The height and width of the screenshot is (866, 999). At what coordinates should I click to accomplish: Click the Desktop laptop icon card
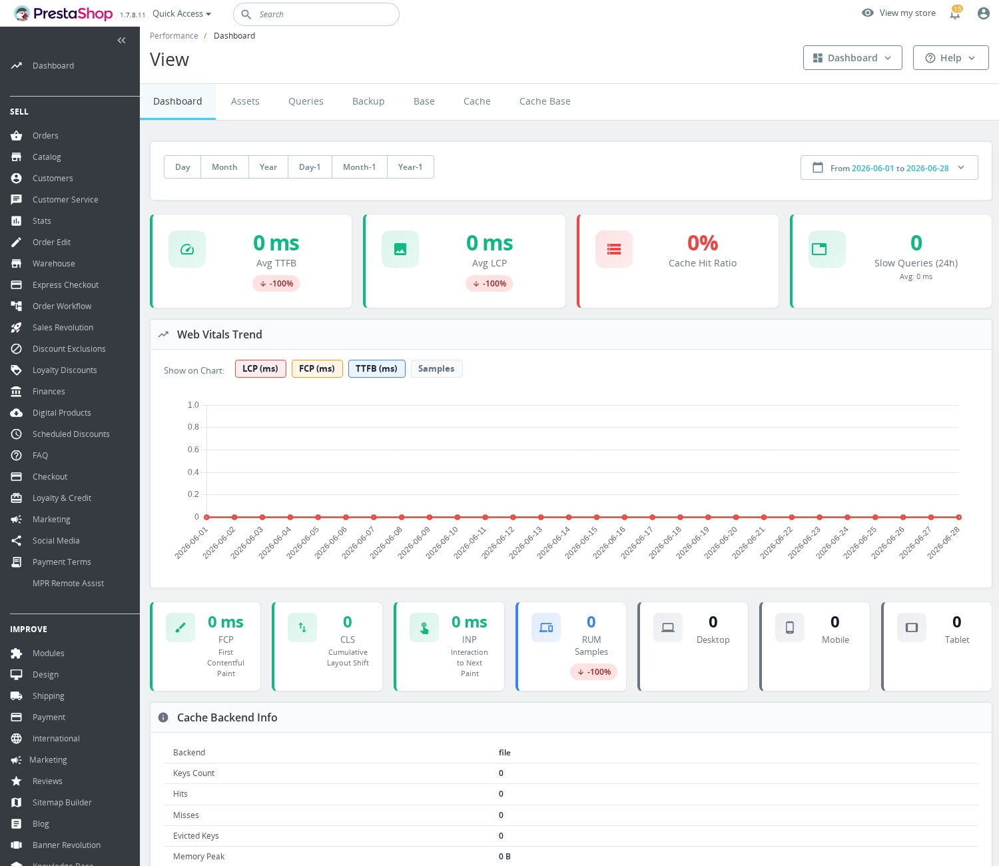668,628
